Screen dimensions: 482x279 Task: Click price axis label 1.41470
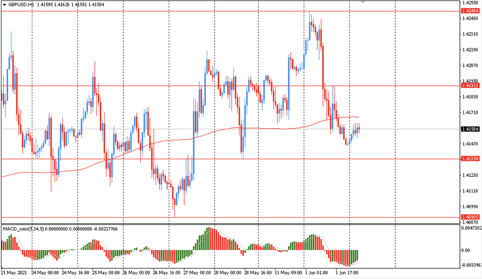pyautogui.click(x=470, y=144)
